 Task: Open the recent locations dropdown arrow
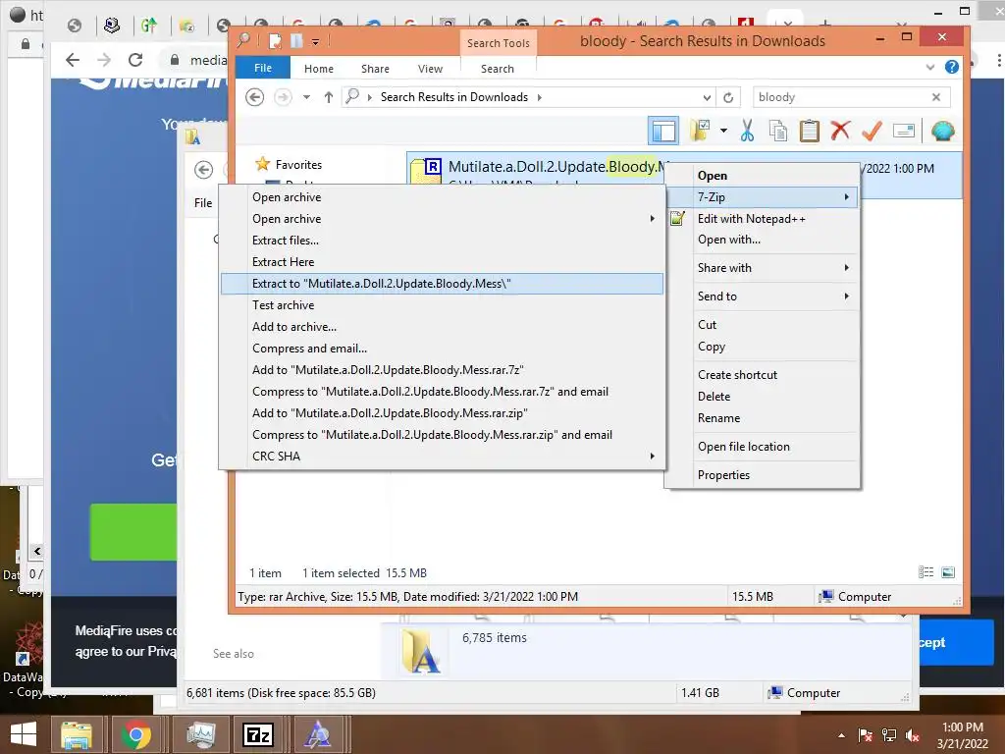pos(306,97)
